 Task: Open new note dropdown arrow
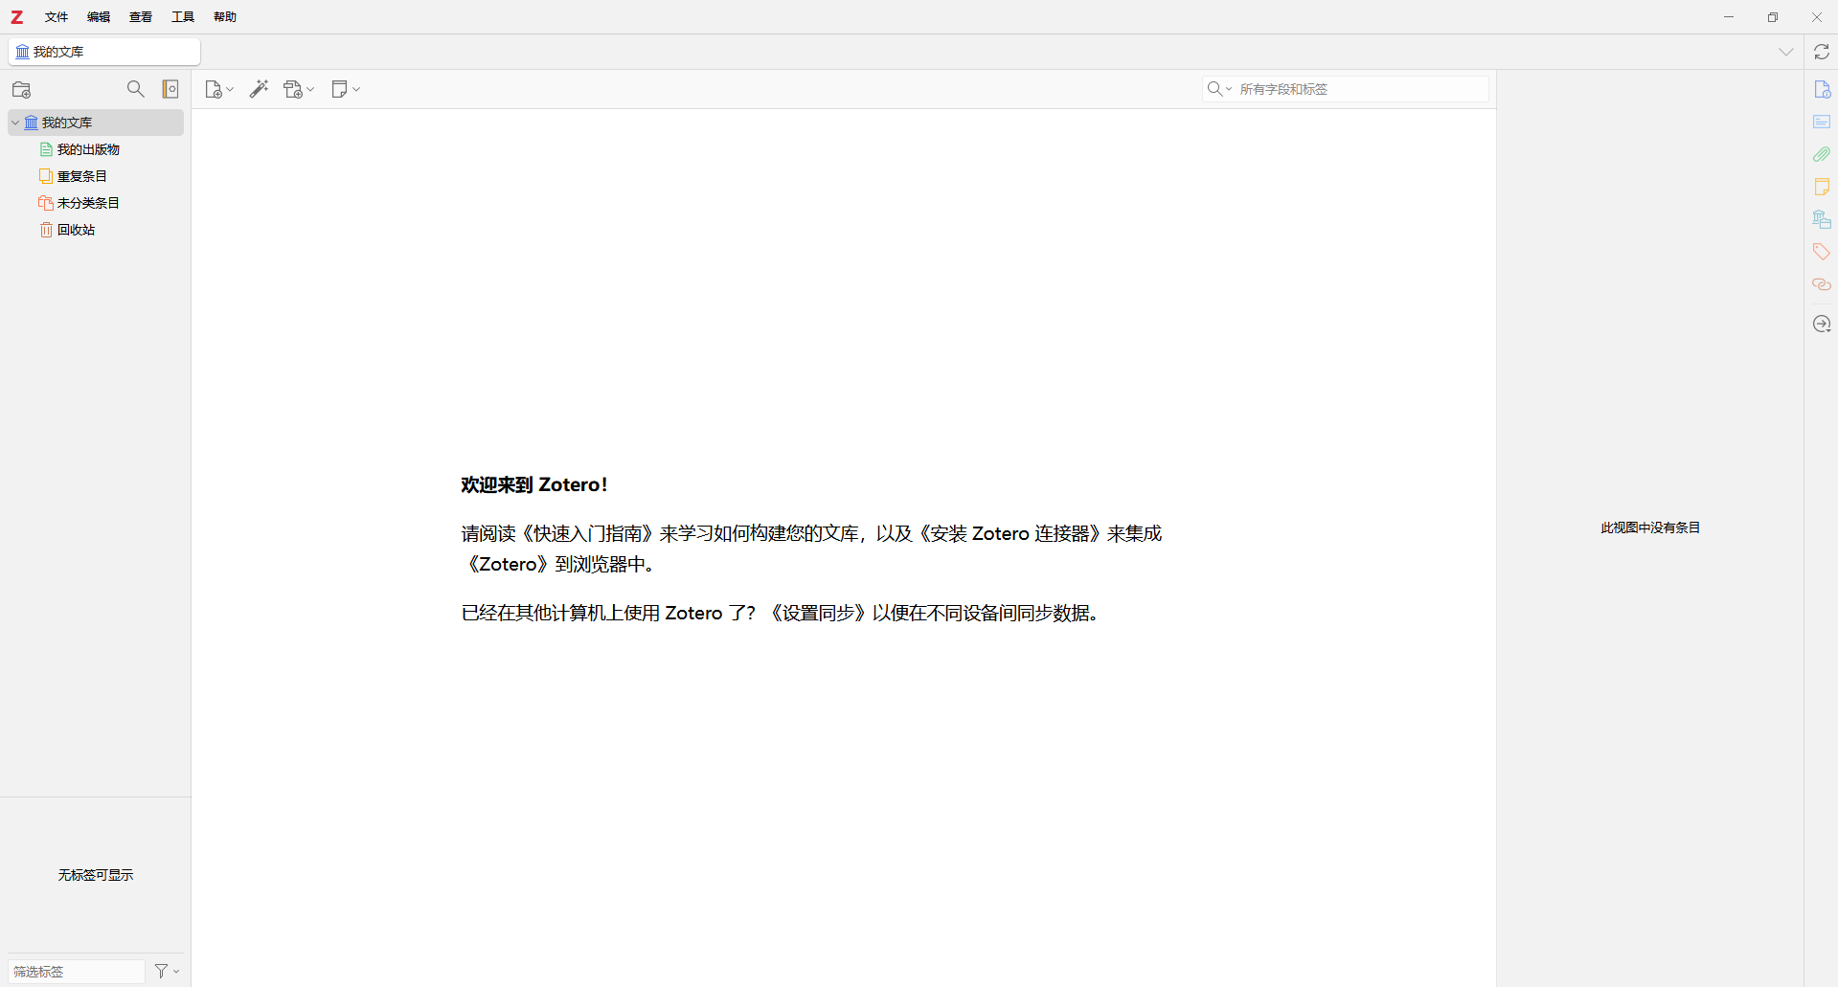pyautogui.click(x=356, y=89)
